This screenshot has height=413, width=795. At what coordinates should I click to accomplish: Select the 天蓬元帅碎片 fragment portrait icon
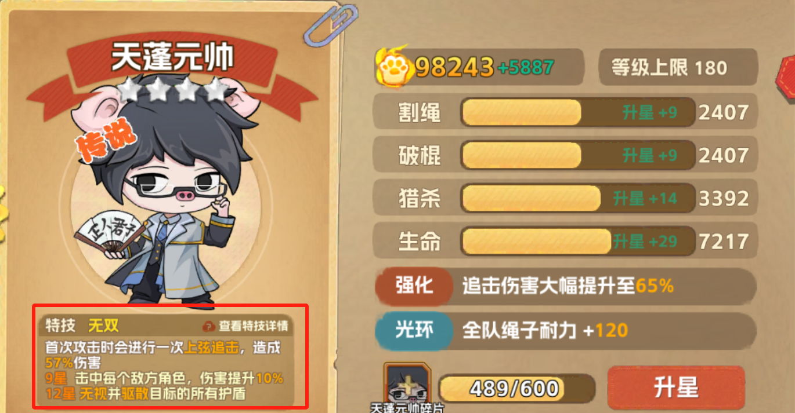pyautogui.click(x=407, y=382)
